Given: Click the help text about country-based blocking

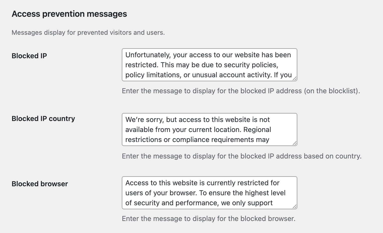Looking at the screenshot, I should 242,156.
